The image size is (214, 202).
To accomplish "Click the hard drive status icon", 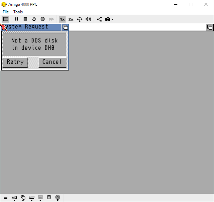I will pos(49,197).
